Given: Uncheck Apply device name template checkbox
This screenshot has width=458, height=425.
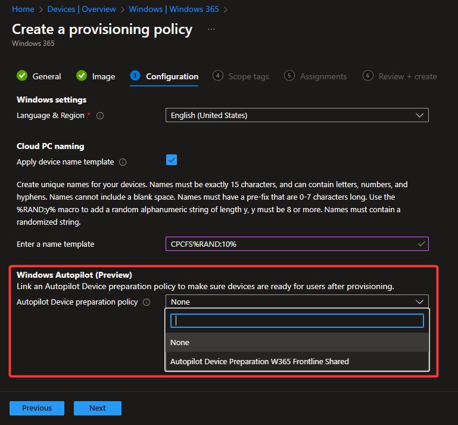Looking at the screenshot, I should coord(172,160).
